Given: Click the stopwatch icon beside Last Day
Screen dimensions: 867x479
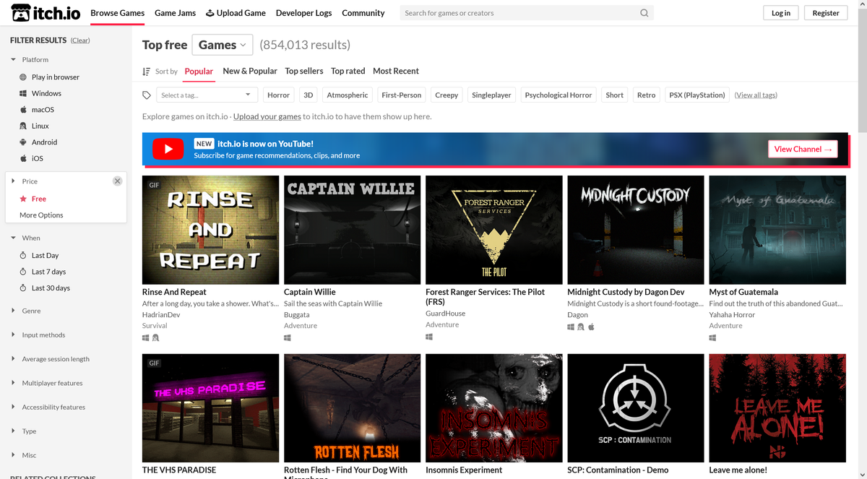Looking at the screenshot, I should (23, 256).
